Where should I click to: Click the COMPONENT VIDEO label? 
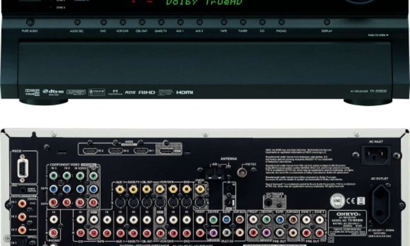tap(65, 165)
